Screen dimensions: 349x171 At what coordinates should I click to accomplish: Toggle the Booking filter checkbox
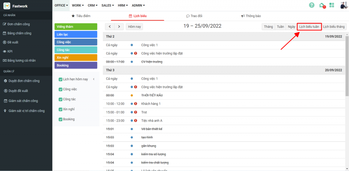coord(61,119)
